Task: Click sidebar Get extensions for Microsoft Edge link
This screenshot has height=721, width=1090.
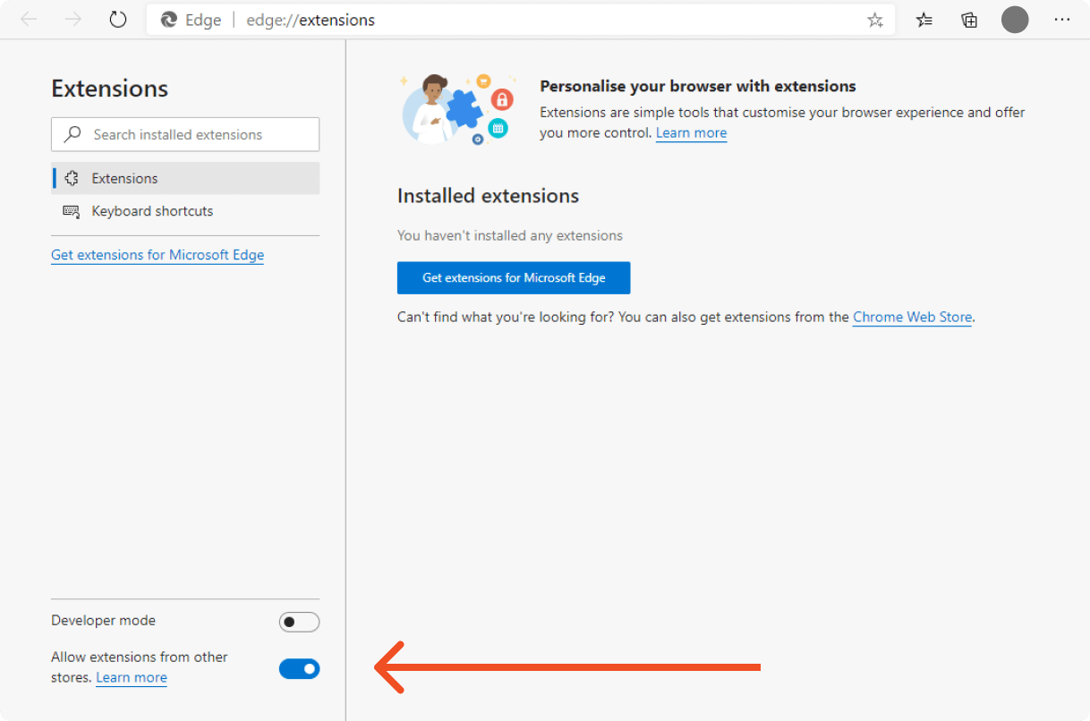Action: [158, 255]
